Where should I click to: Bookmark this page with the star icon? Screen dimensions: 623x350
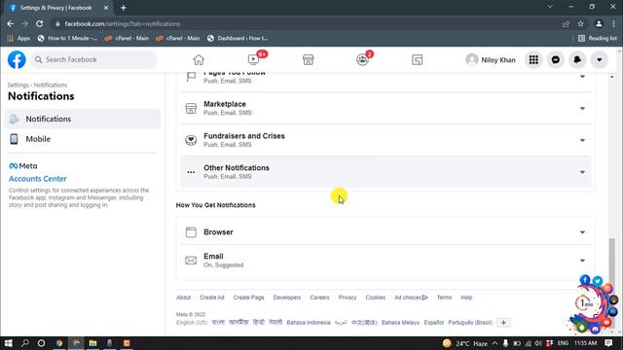(580, 23)
